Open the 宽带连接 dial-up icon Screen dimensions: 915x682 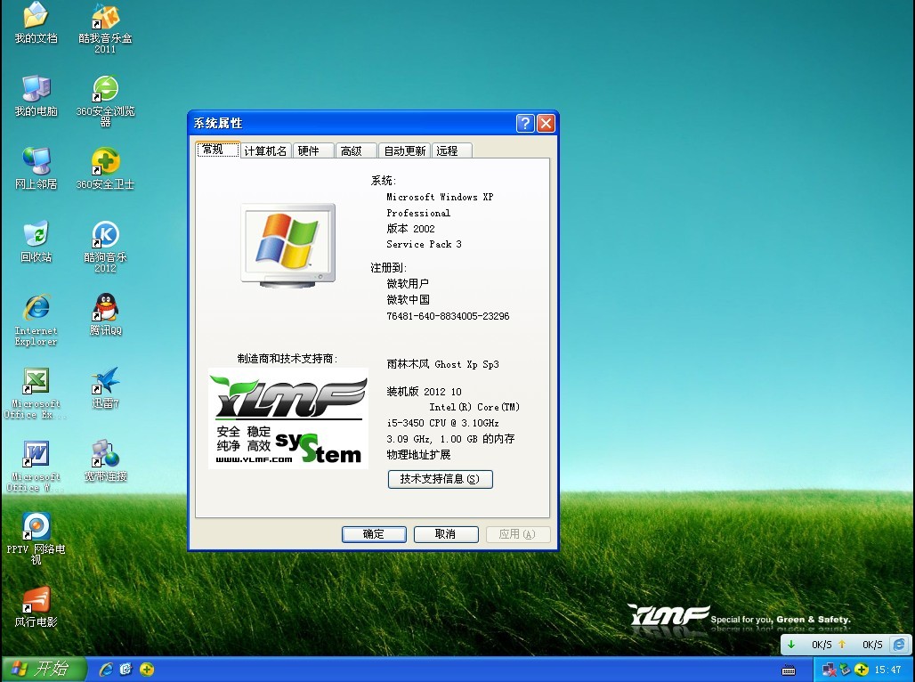tap(104, 454)
